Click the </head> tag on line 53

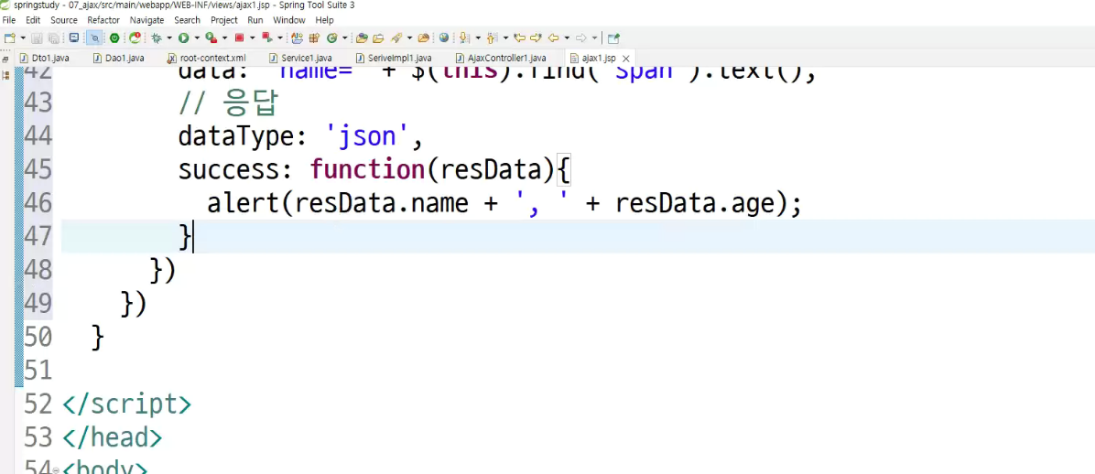pos(112,438)
